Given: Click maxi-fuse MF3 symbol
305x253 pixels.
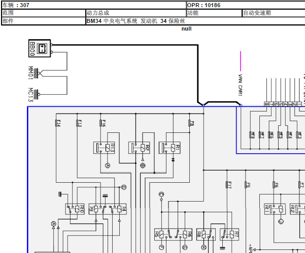Looking at the screenshot, I should (x=297, y=135).
